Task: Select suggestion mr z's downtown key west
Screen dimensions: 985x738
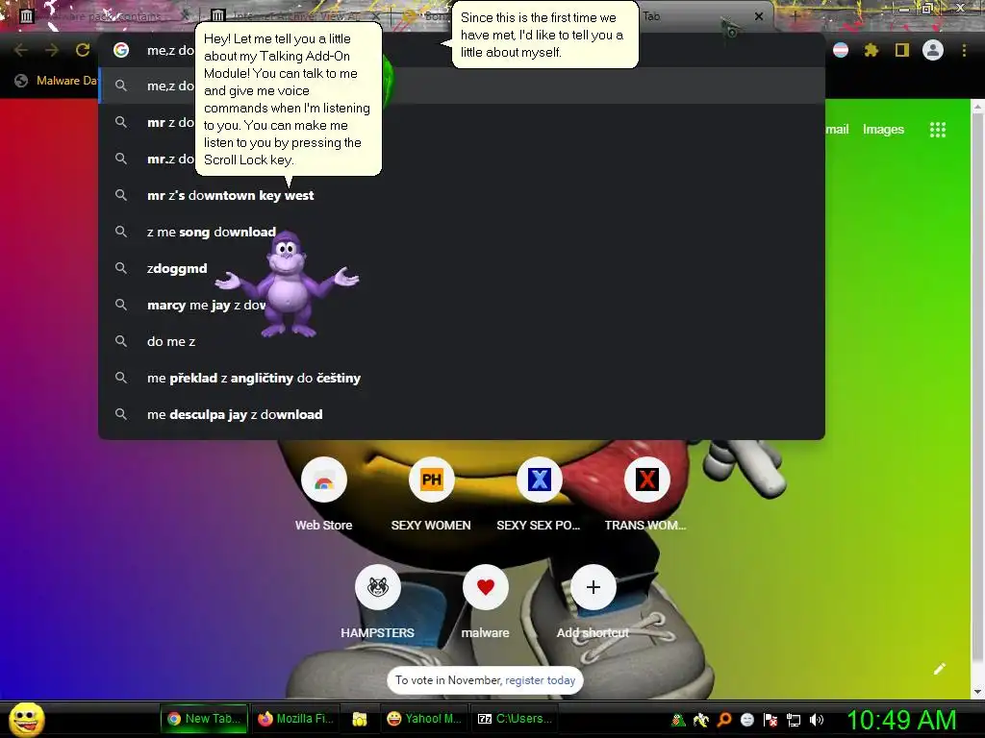Action: coord(462,195)
